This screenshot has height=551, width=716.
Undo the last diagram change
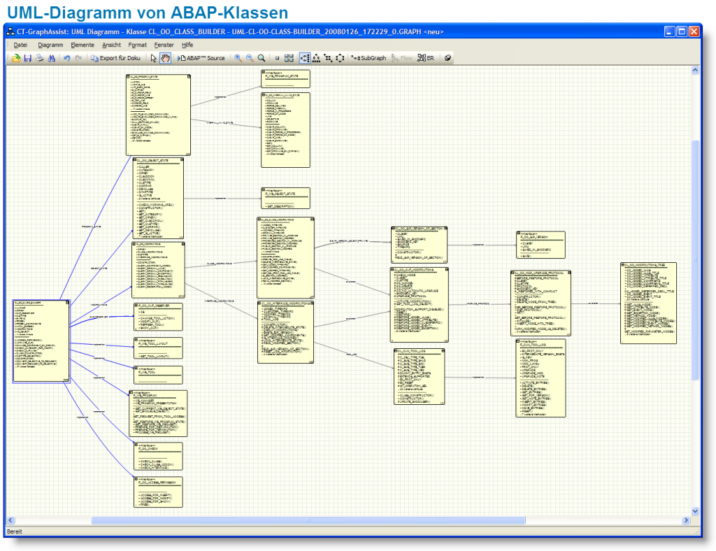[66, 58]
